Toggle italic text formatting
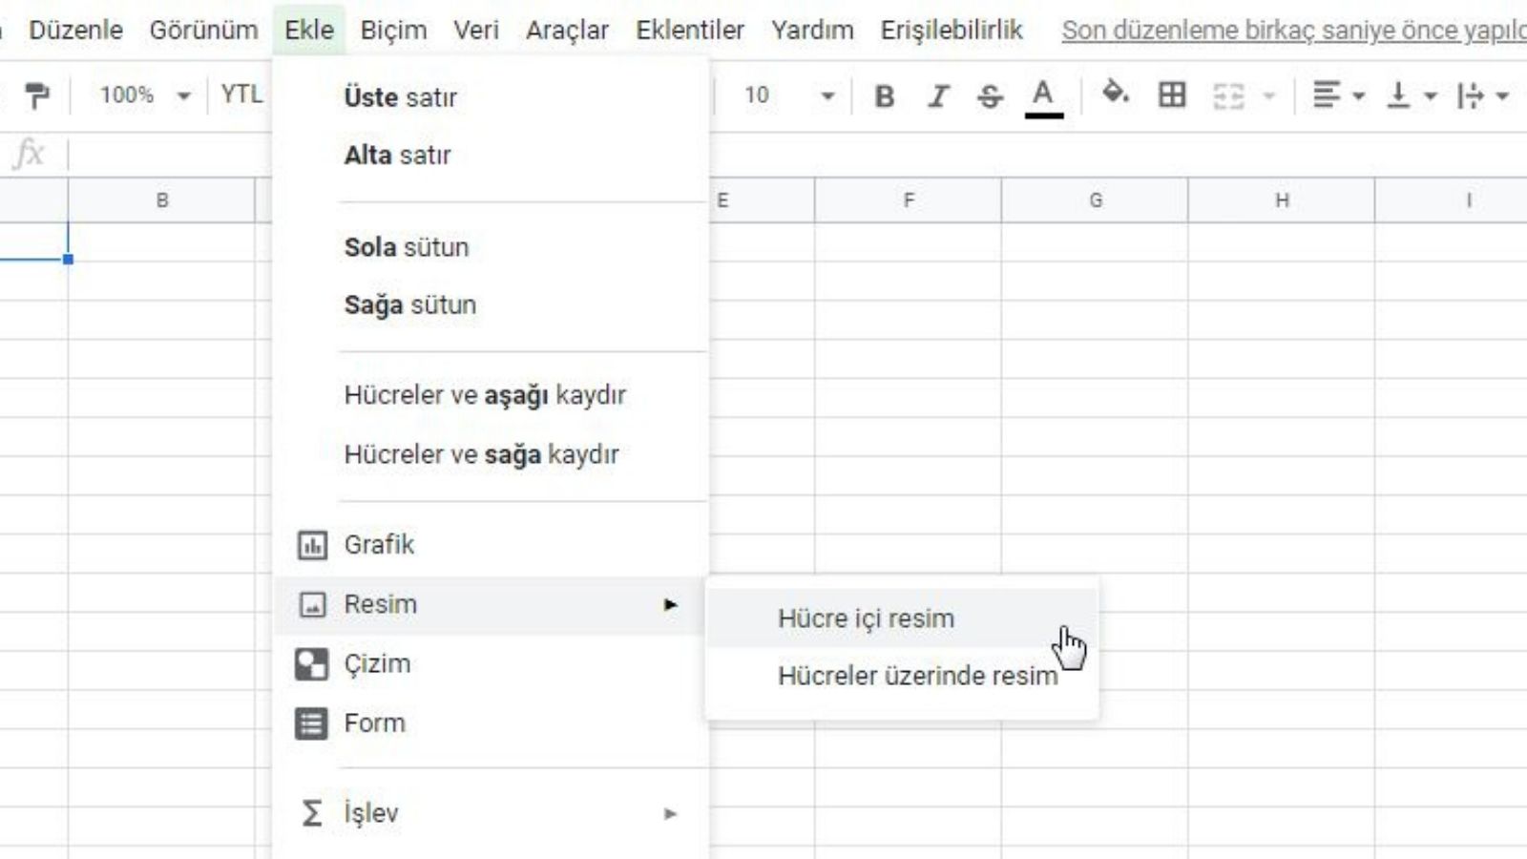This screenshot has height=859, width=1527. (x=938, y=96)
